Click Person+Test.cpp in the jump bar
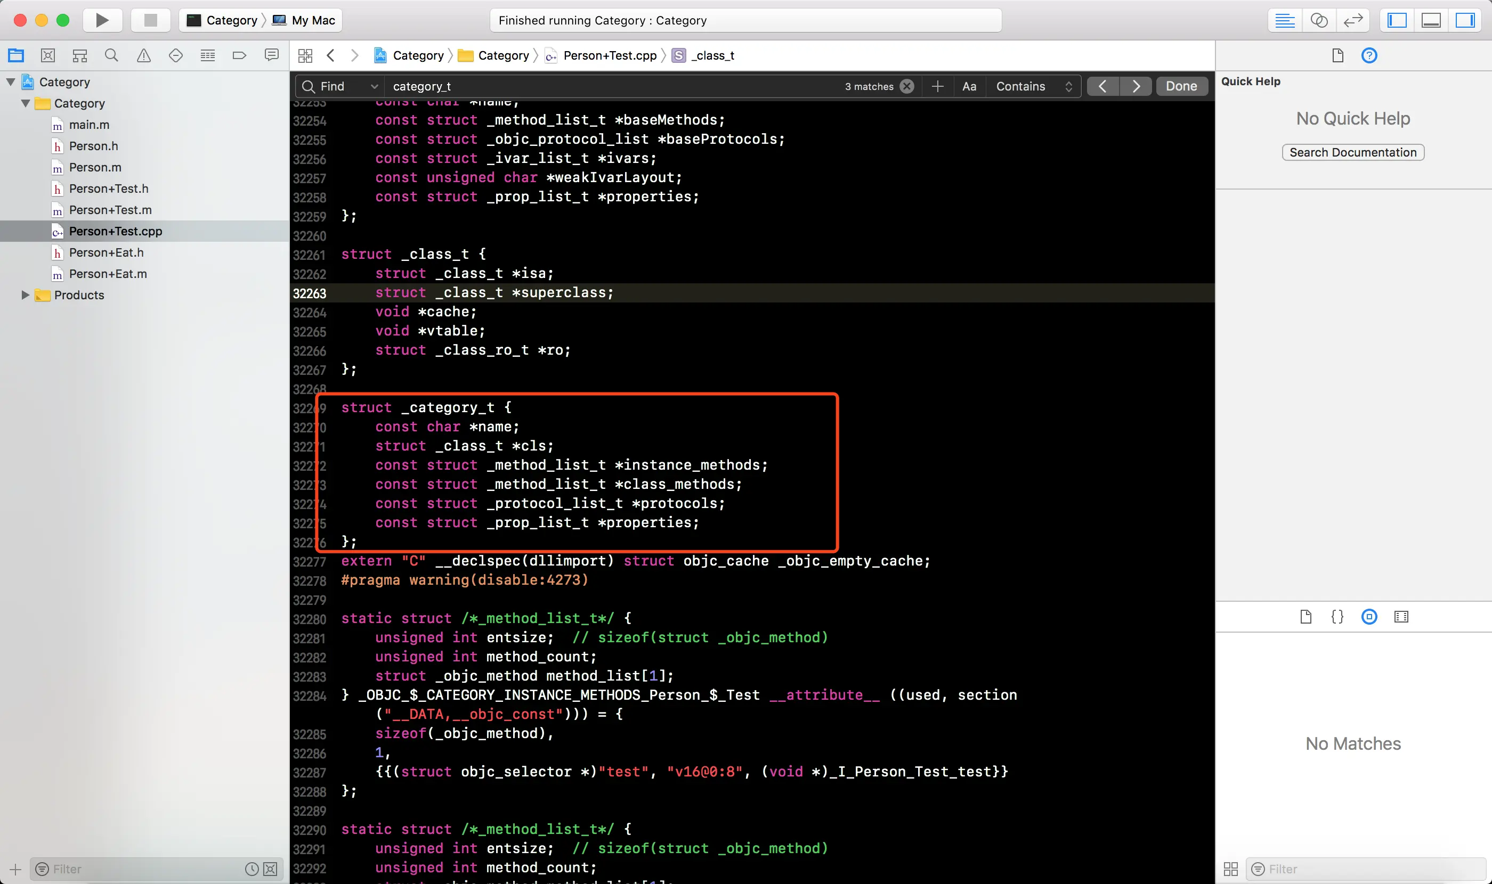1492x884 pixels. pos(609,55)
